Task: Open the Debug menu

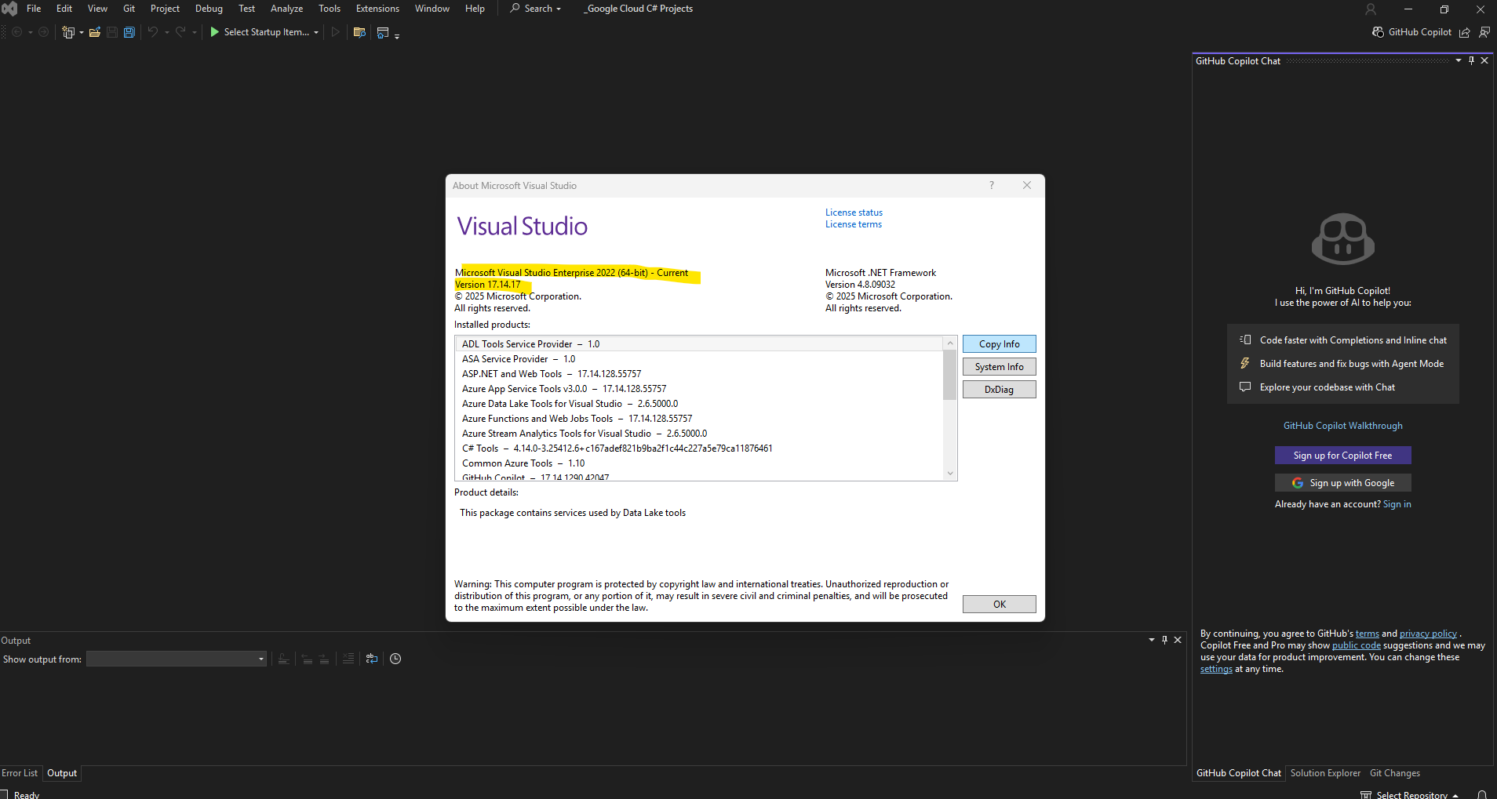Action: (x=209, y=9)
